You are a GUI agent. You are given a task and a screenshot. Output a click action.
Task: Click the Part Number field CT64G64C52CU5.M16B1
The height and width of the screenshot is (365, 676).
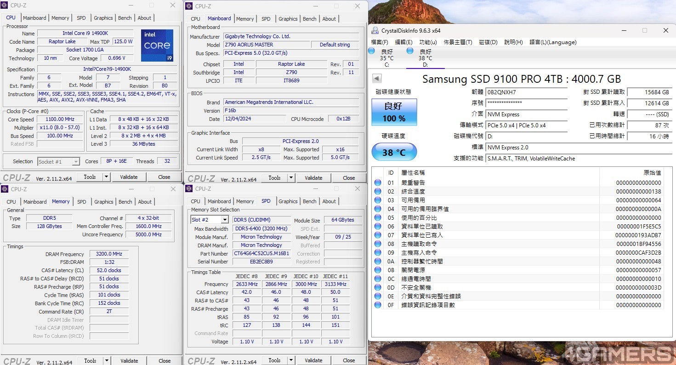click(261, 253)
